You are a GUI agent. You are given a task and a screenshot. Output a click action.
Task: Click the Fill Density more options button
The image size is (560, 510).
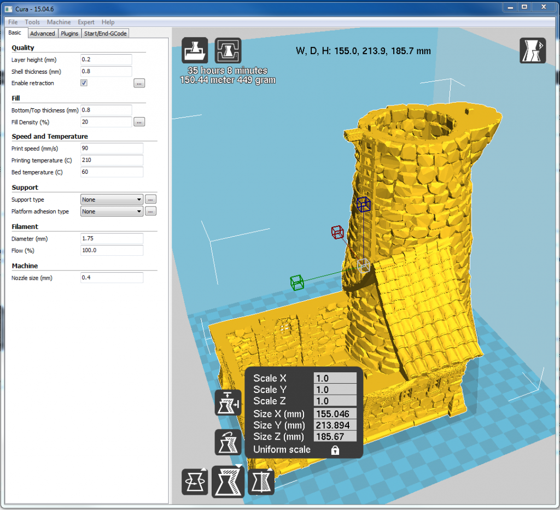point(139,122)
